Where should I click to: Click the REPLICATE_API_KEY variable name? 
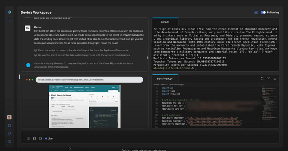[x=172, y=106]
